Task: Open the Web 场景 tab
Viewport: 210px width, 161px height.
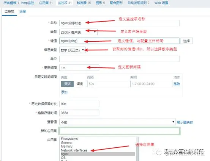Action: pos(161,3)
